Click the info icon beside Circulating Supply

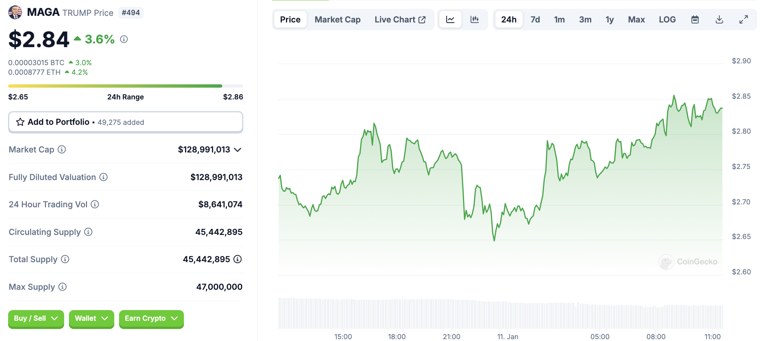88,232
